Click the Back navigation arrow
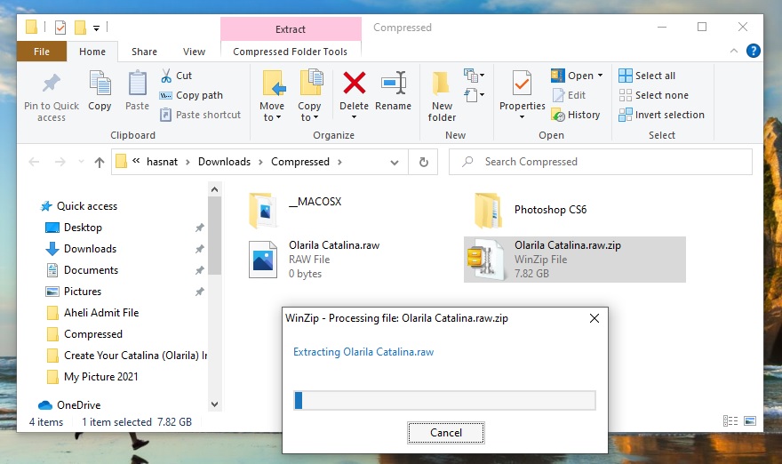This screenshot has width=782, height=464. (x=34, y=162)
